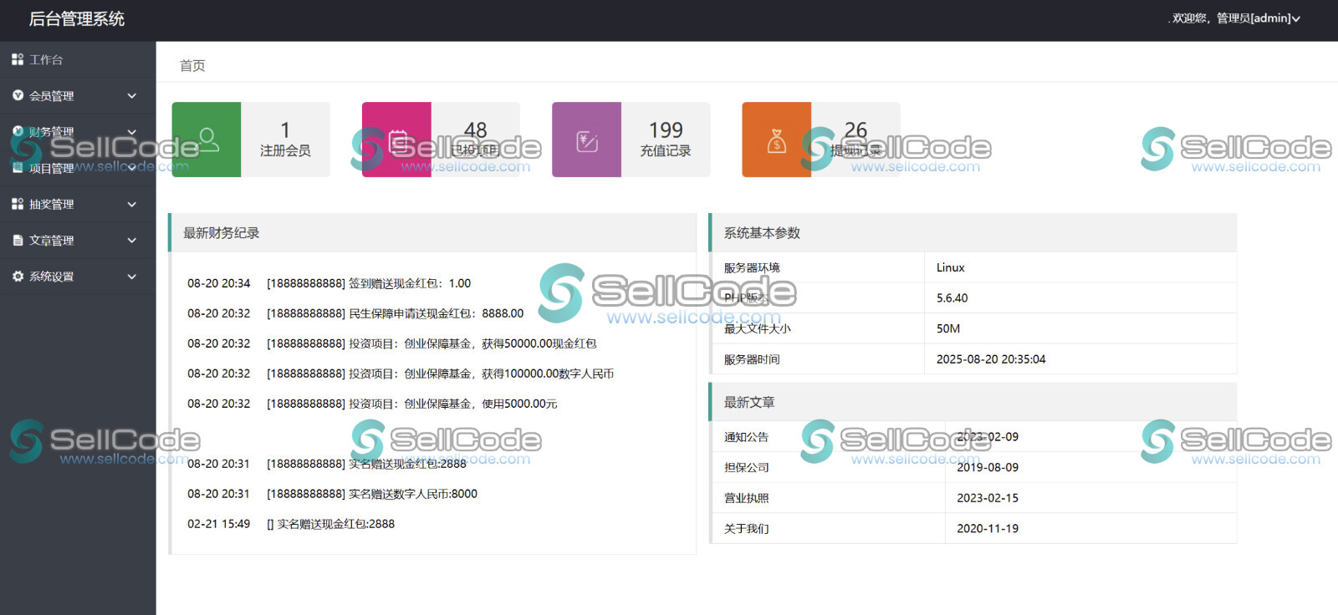The image size is (1338, 615).
Task: Expand the 会员管理 chevron arrow
Action: click(131, 96)
